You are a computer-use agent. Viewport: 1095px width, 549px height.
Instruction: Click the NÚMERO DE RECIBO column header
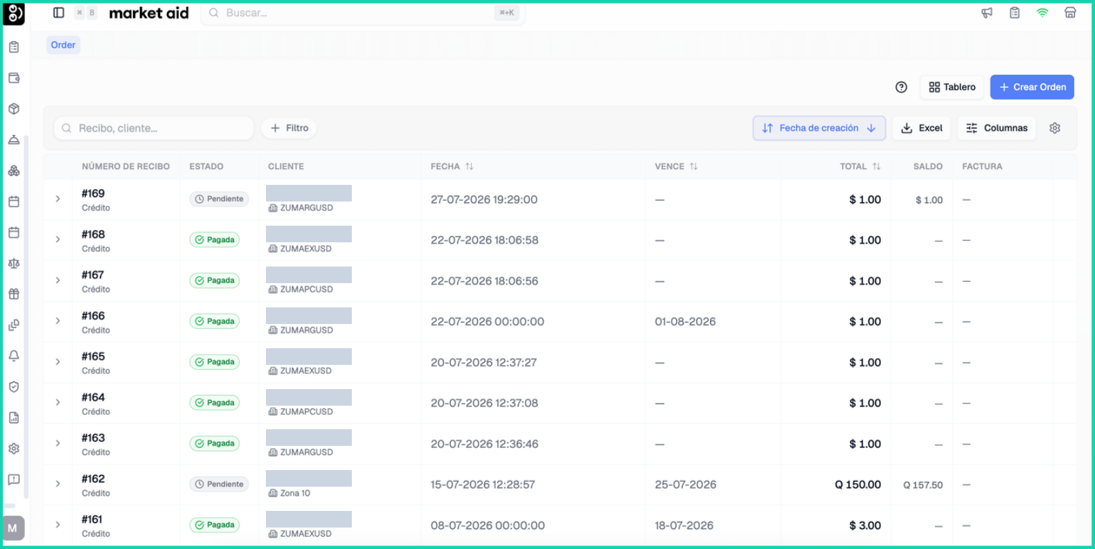click(125, 166)
